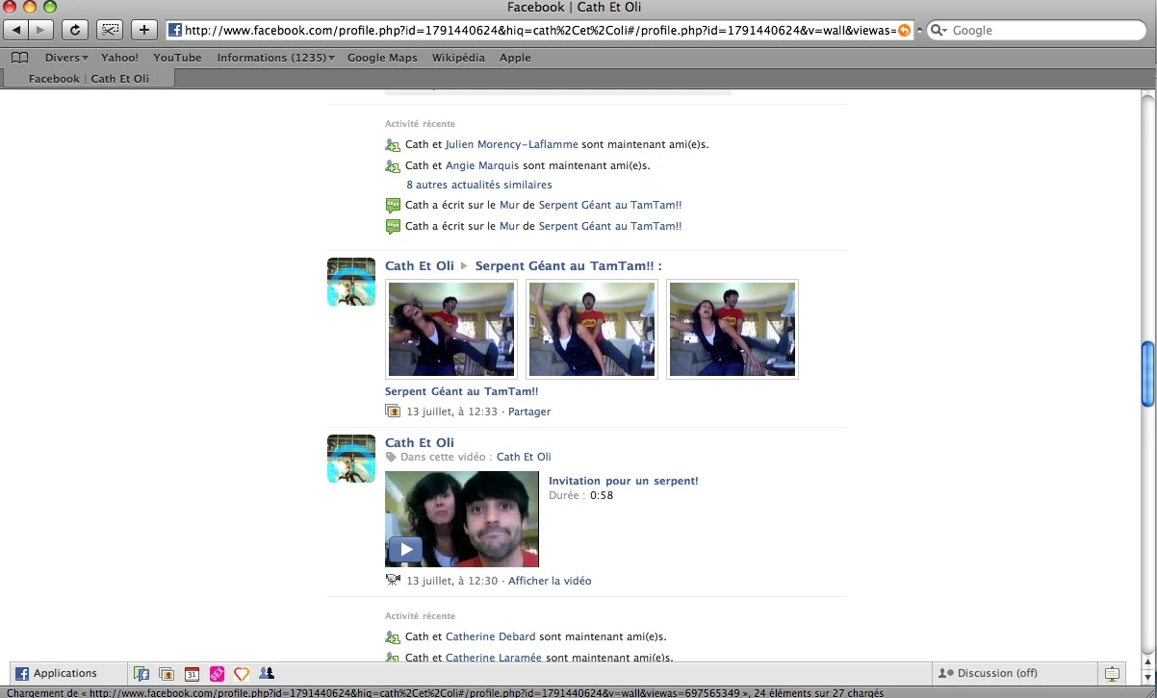Open the first Serpent Géant photo thumbnail
1157x698 pixels.
click(x=451, y=330)
